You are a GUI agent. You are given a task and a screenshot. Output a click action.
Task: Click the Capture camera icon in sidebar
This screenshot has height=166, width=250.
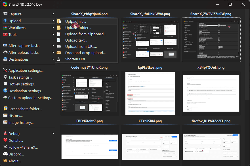[5, 14]
